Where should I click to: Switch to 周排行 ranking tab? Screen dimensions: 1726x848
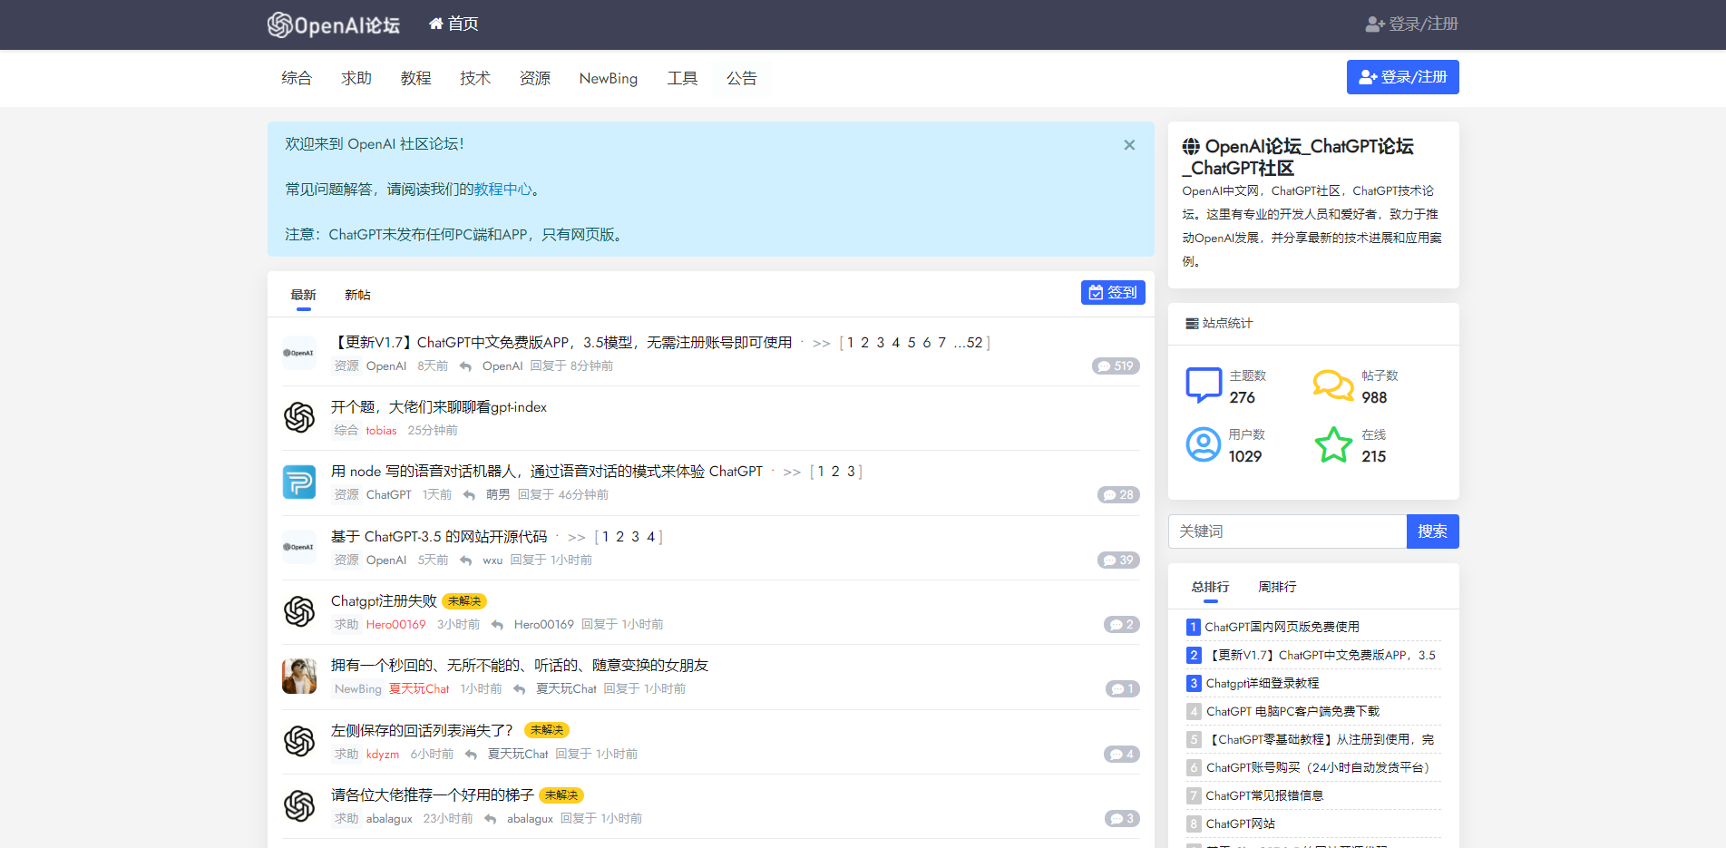click(x=1277, y=588)
